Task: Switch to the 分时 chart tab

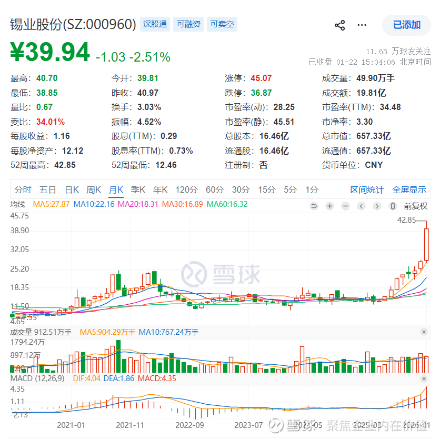Action: tap(23, 189)
